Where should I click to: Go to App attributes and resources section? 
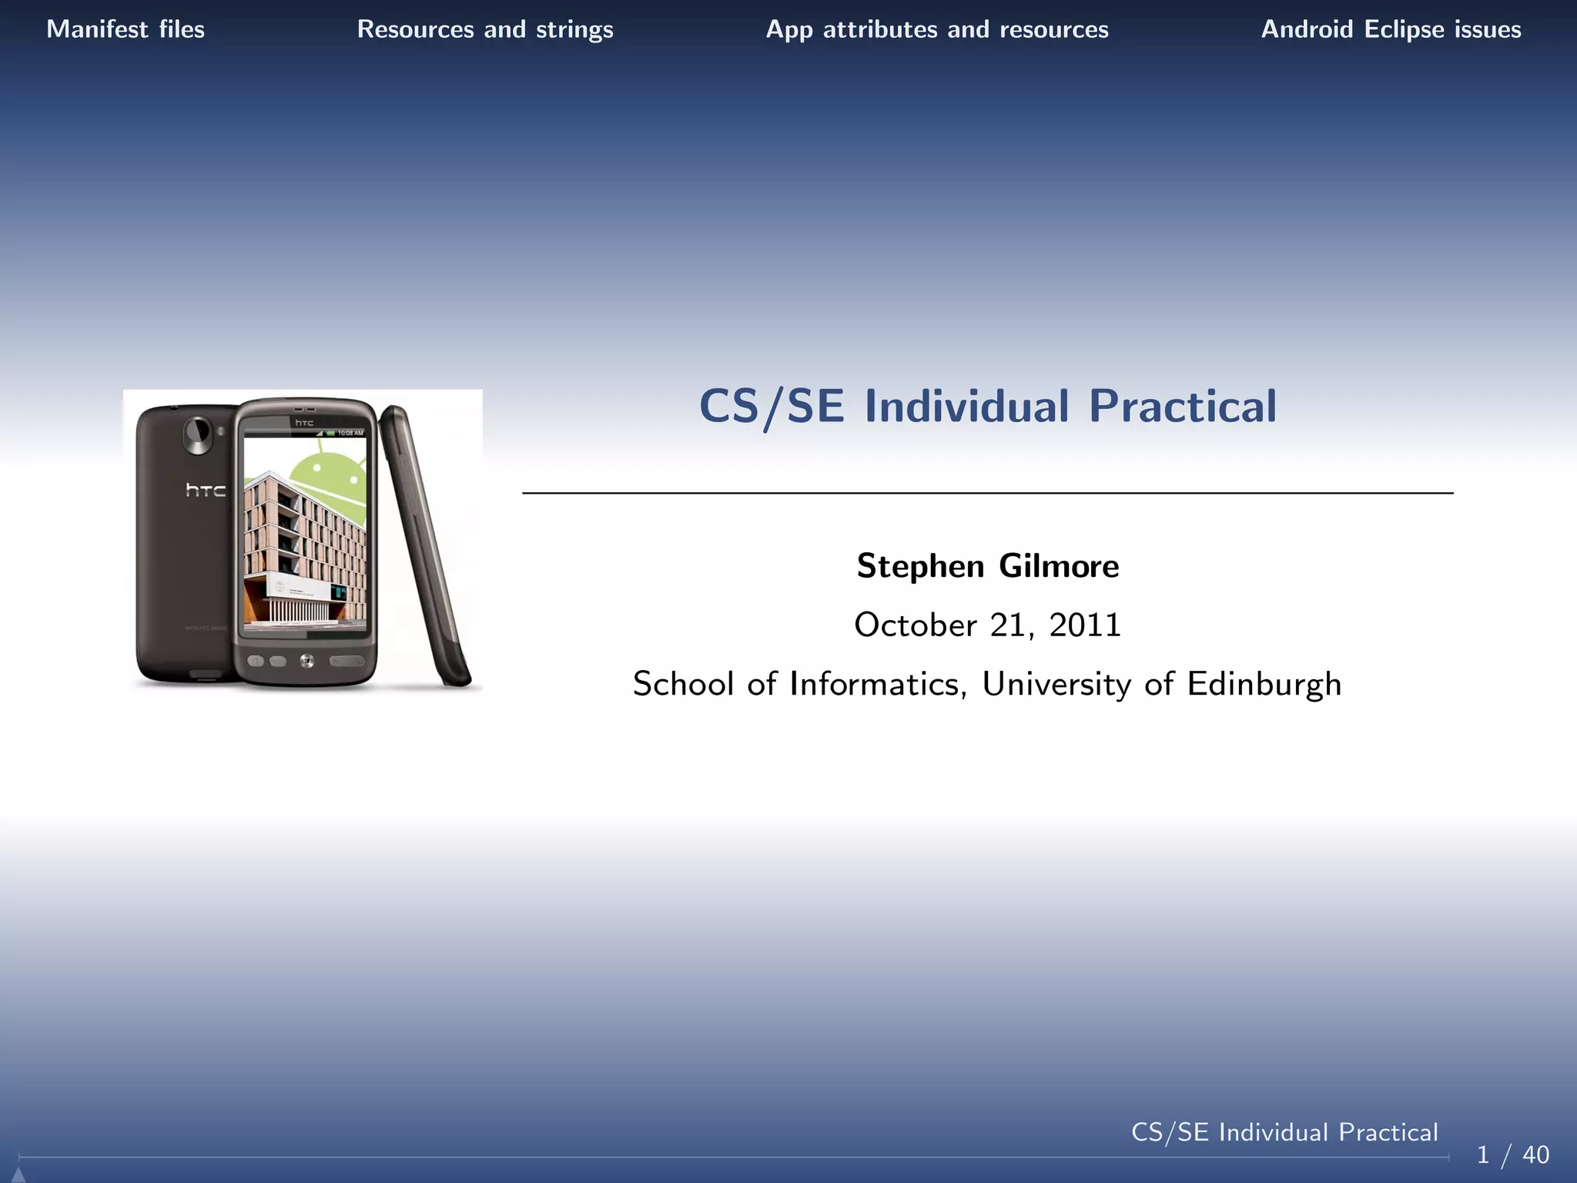point(937,29)
